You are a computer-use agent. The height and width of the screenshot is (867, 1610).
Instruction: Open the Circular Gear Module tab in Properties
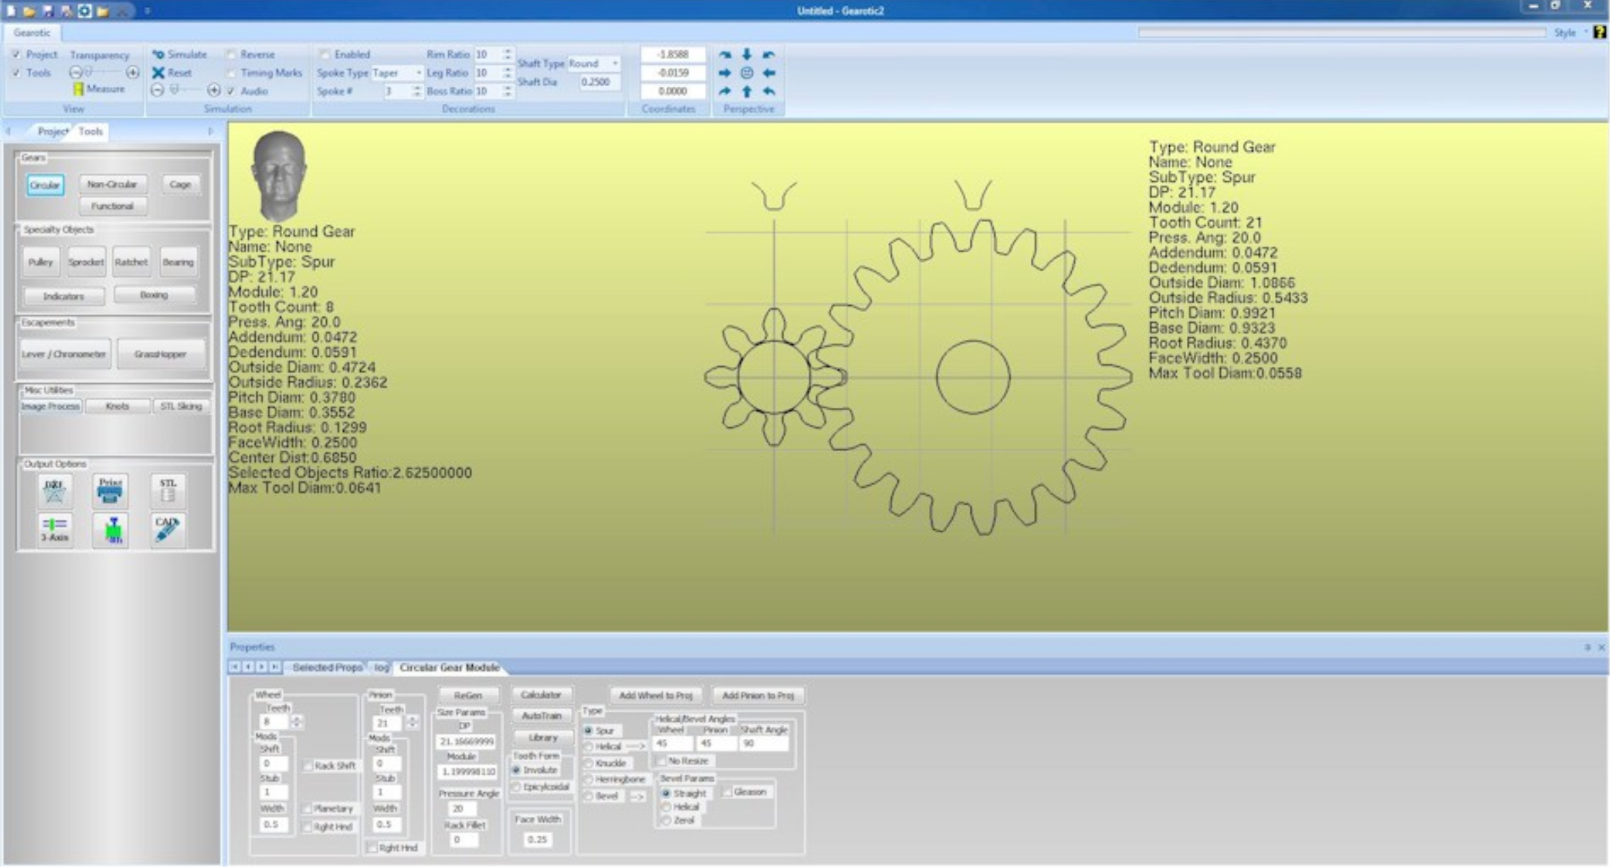450,667
